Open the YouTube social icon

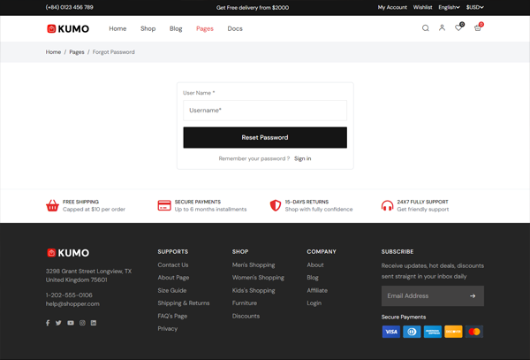point(71,323)
